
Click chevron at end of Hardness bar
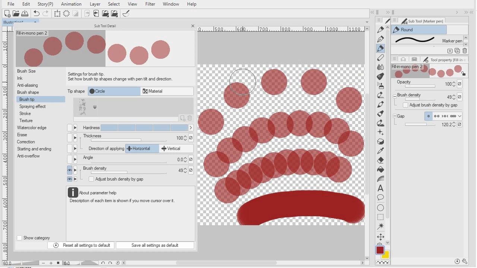[191, 128]
